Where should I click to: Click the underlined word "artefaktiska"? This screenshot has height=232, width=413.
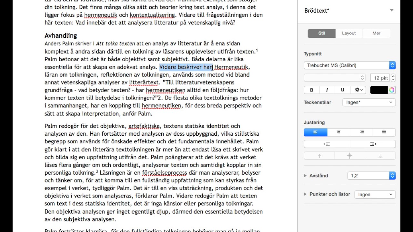click(145, 126)
